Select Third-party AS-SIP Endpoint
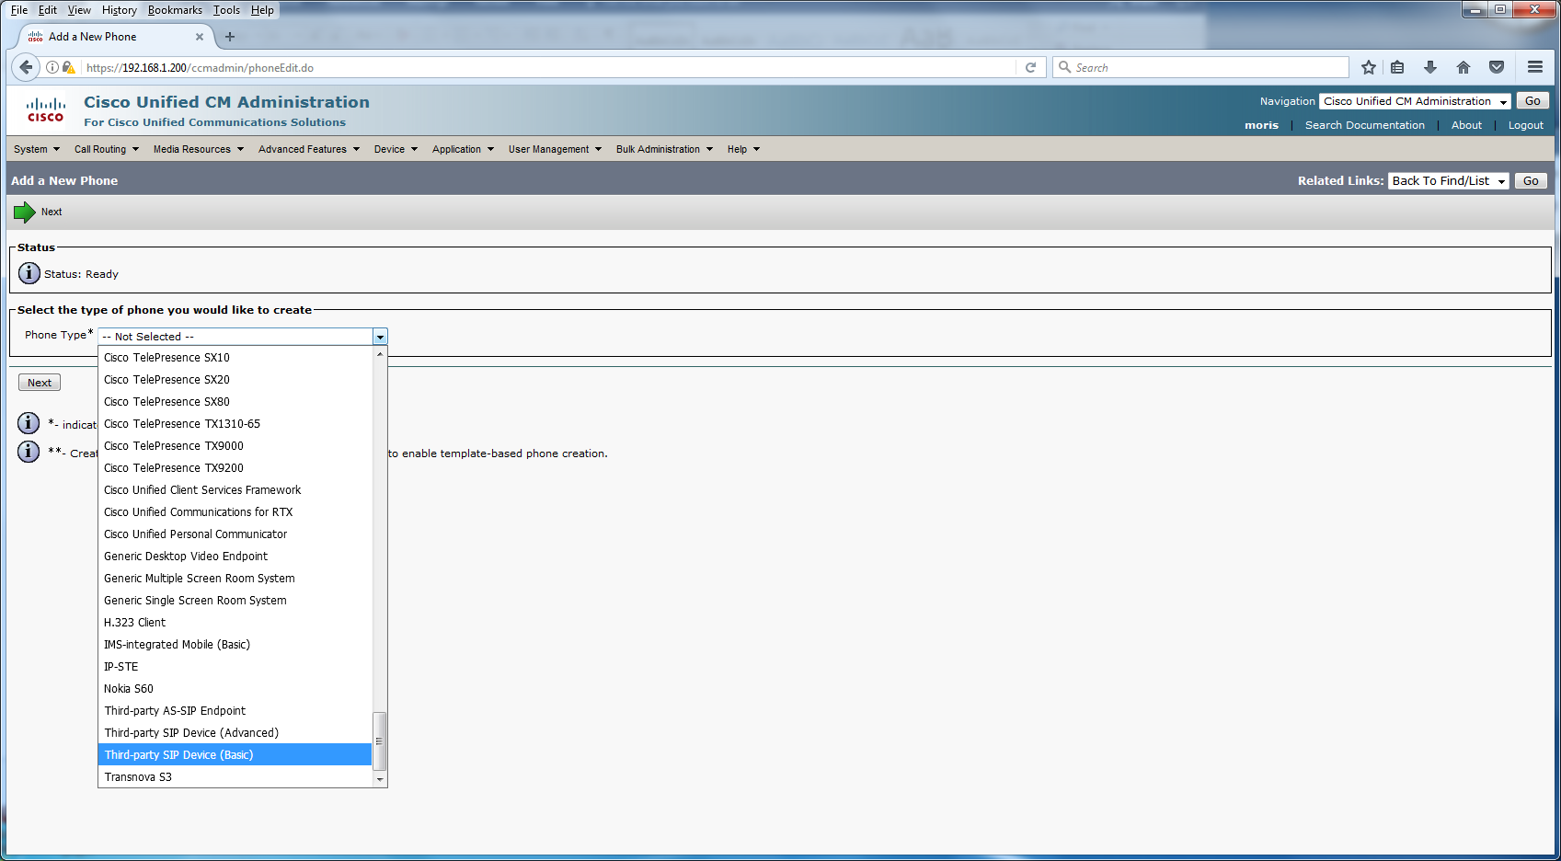Image resolution: width=1561 pixels, height=861 pixels. [x=235, y=710]
